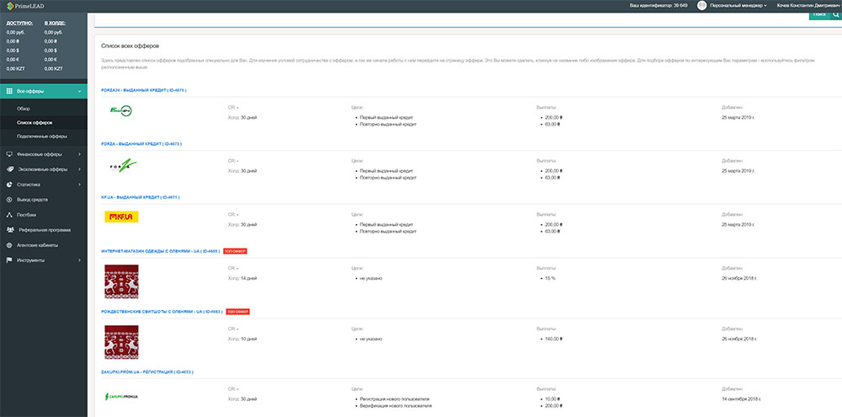Click the people icon beside Реферальная программа
842x417 pixels.
[x=9, y=229]
